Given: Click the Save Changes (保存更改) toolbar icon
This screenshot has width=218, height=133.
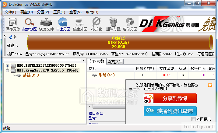Looking at the screenshot, I should (x=13, y=24).
